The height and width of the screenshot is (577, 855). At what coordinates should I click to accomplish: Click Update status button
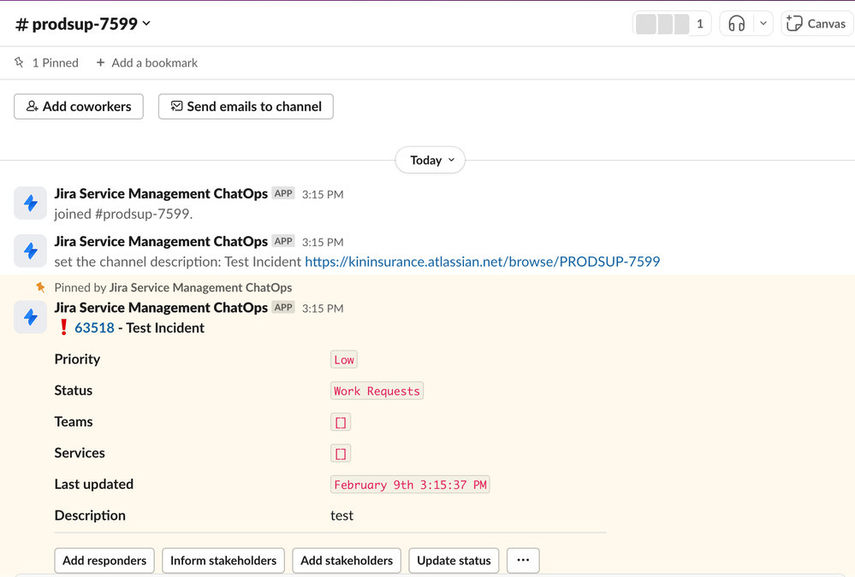[454, 561]
